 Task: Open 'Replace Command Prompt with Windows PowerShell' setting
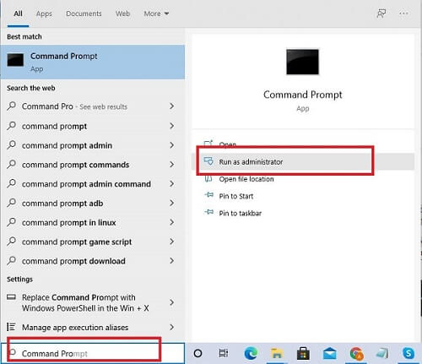point(85,302)
